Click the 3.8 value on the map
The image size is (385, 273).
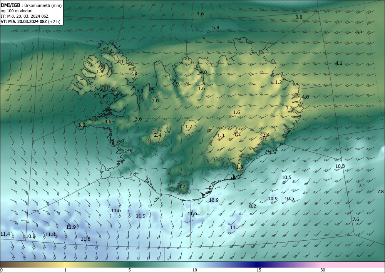coord(299,17)
